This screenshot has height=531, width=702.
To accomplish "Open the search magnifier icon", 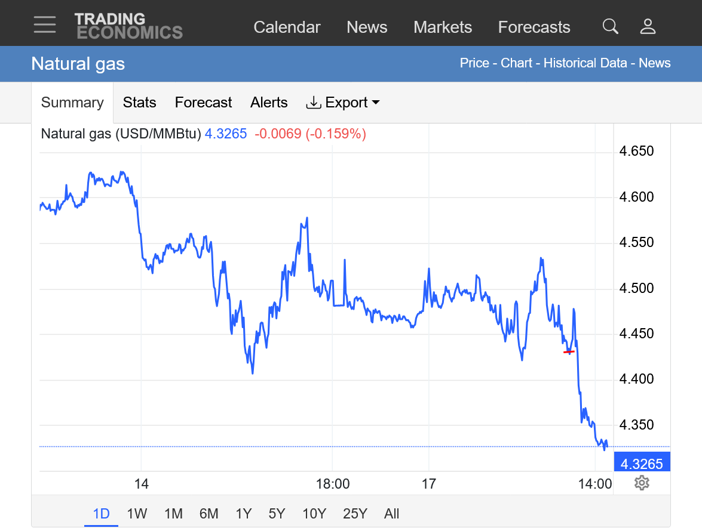I will [x=610, y=26].
